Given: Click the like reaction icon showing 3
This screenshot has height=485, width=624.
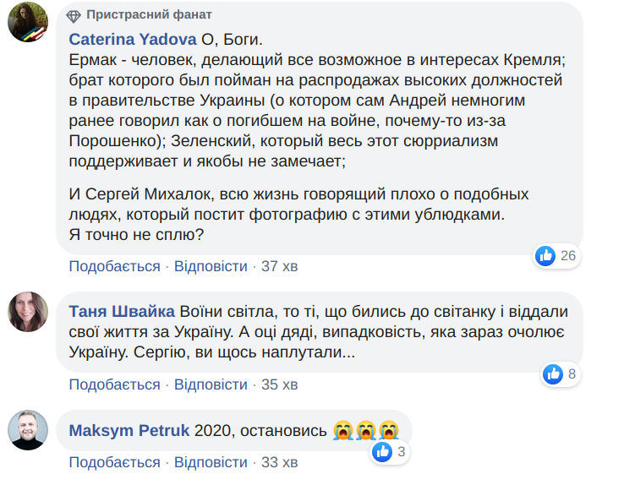Looking at the screenshot, I should tap(382, 452).
